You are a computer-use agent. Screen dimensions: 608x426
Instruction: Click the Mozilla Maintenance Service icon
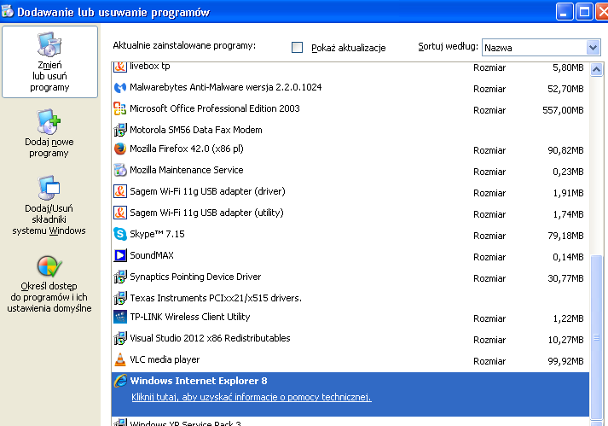(120, 170)
